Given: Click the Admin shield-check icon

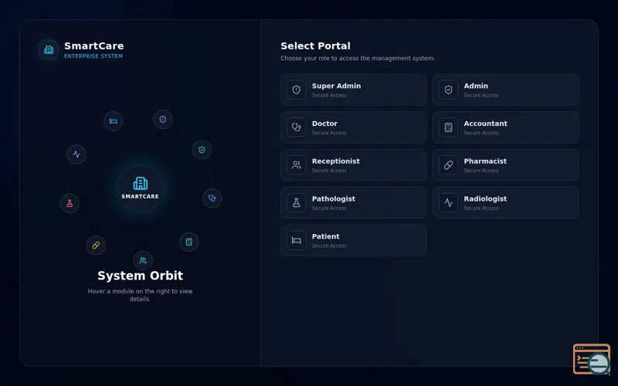Looking at the screenshot, I should [x=449, y=90].
